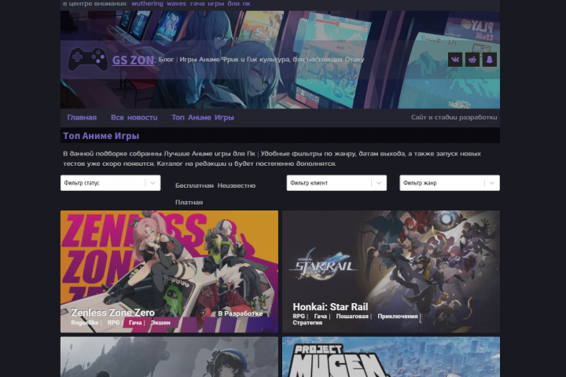Click the Сайт в стадии разработки notice

(454, 117)
